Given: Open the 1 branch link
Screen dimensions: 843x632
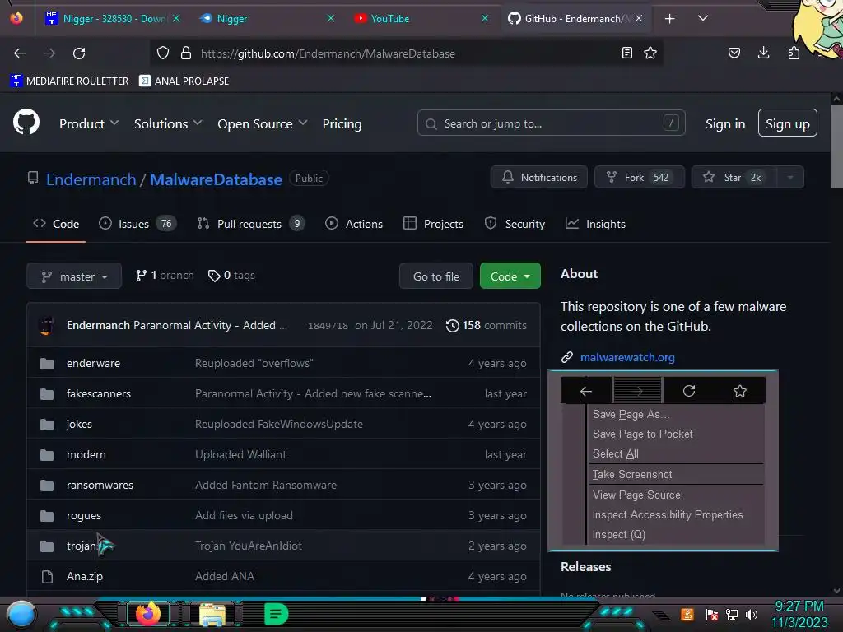Looking at the screenshot, I should (165, 275).
